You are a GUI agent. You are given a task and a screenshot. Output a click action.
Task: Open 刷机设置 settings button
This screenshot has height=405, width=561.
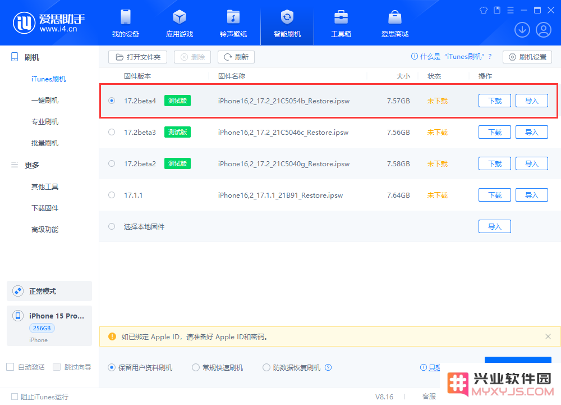[527, 57]
